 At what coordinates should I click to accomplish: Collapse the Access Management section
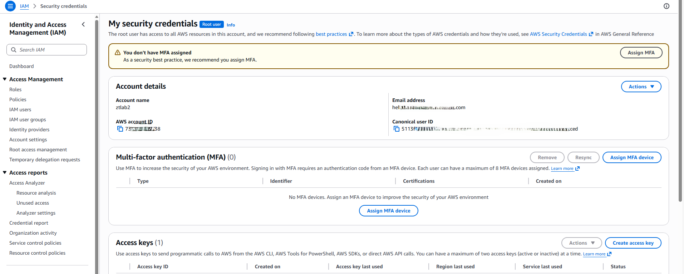coord(5,79)
